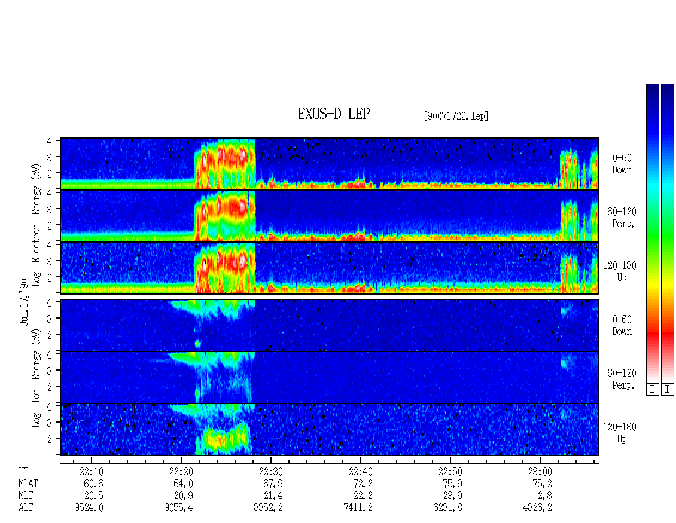Click the electron panel 60-120 Perp. label
Viewport: 676px width, 523px height.
[622, 218]
